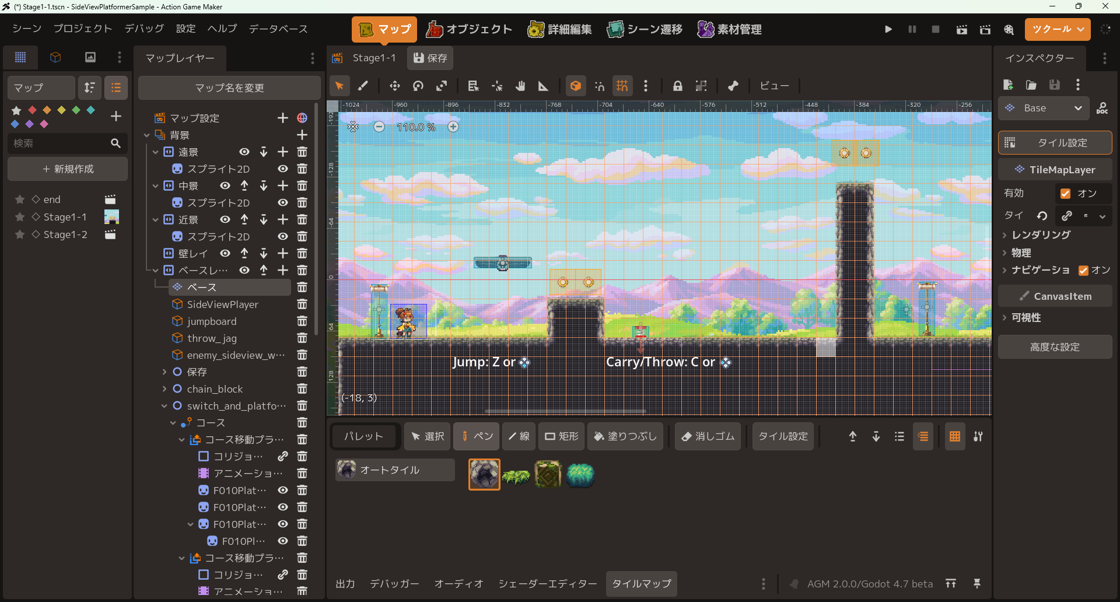This screenshot has width=1120, height=602.
Task: Select the Move tool in map toolbar
Action: tap(395, 86)
